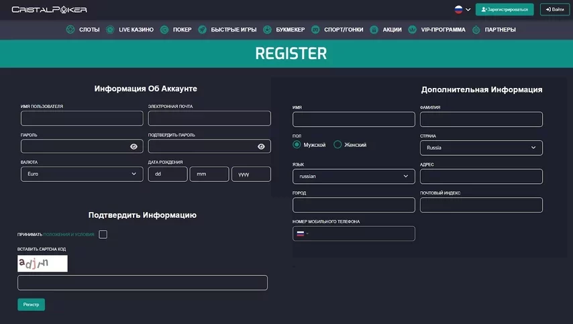Open the Язык language dropdown
The height and width of the screenshot is (324, 573).
click(x=354, y=176)
